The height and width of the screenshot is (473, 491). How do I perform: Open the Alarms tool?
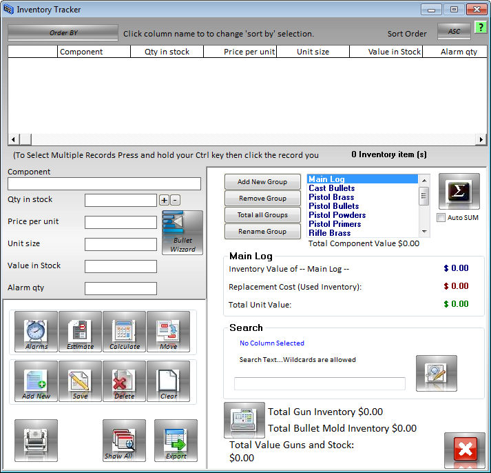tap(36, 332)
